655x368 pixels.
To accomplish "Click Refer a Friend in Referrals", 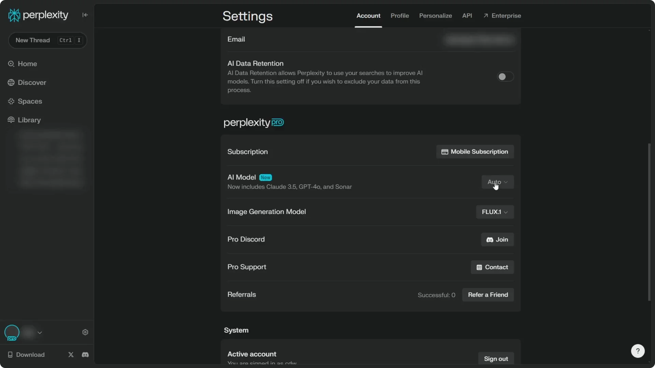I will [x=488, y=295].
